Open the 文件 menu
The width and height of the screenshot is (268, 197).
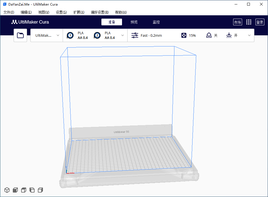[x=9, y=12]
